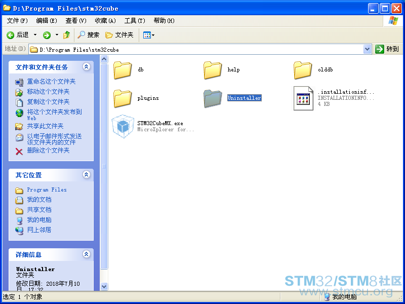Collapse the 其它位置 panel

(86, 174)
